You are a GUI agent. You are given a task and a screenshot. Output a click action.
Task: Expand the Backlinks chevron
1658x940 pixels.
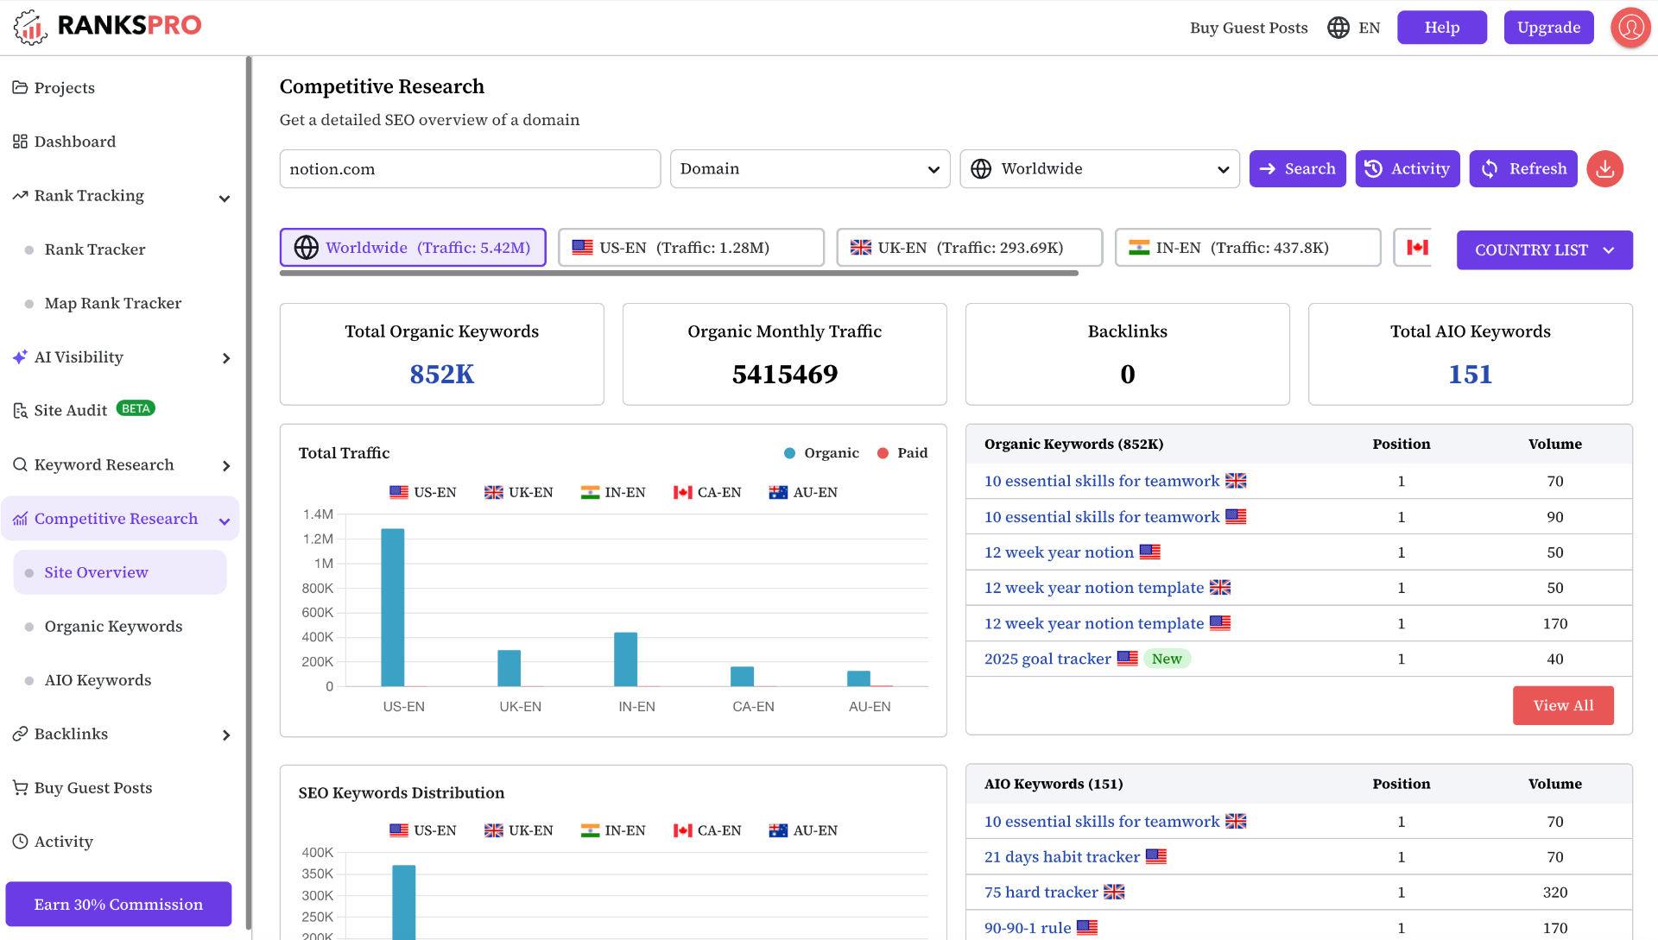226,735
